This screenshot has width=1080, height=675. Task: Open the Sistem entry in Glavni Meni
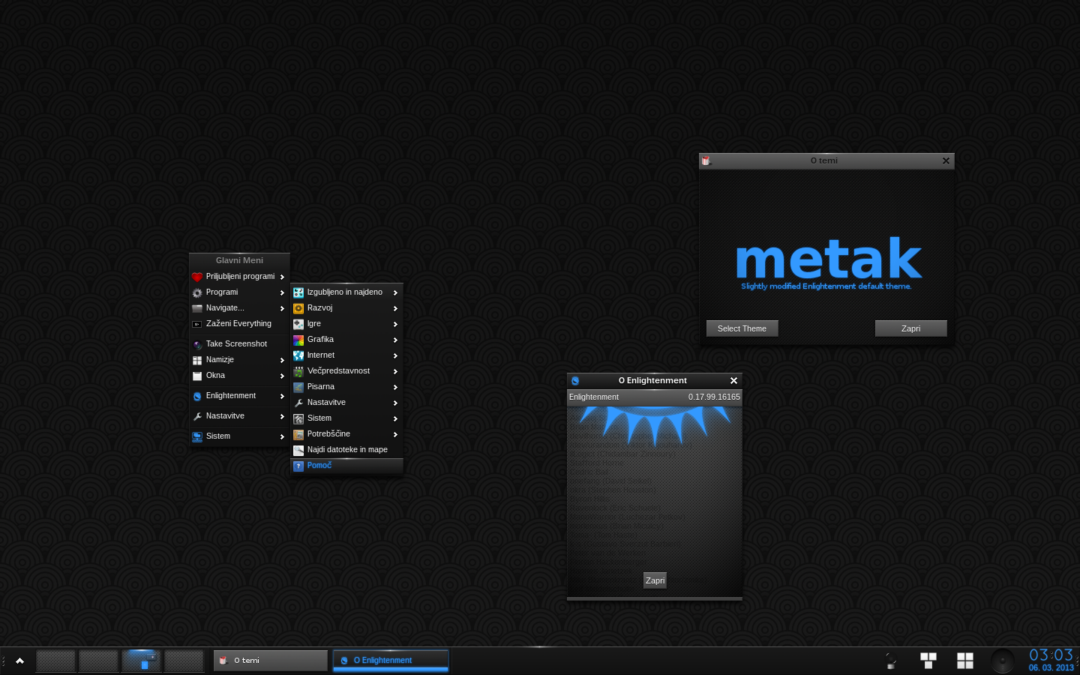point(239,436)
